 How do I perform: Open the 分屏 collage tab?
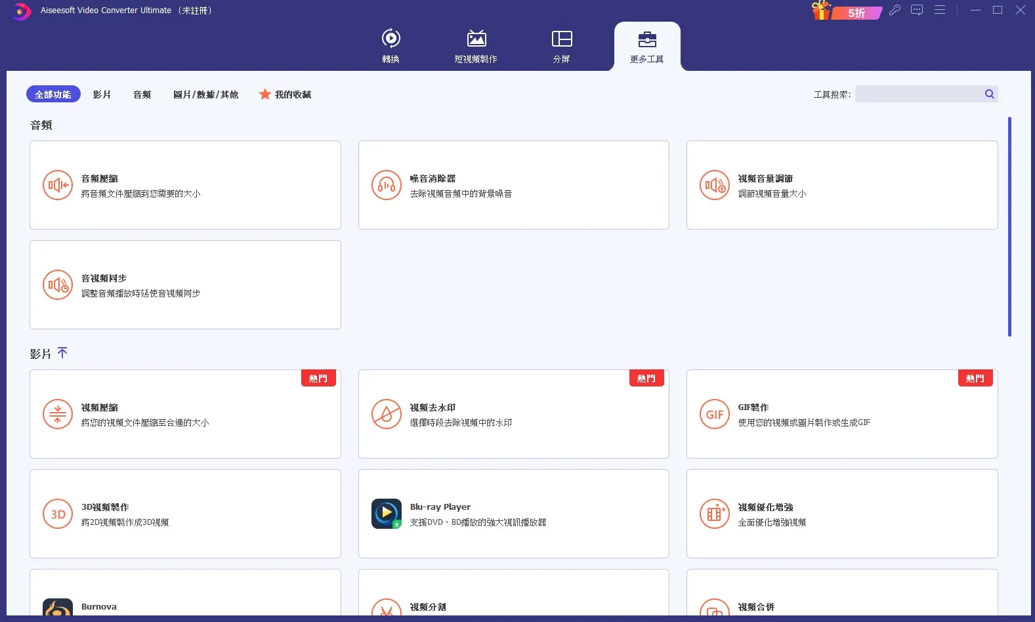pyautogui.click(x=562, y=46)
